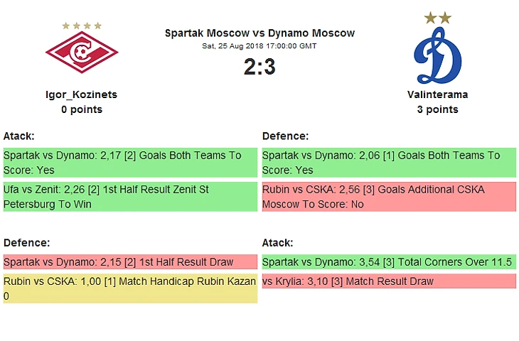The height and width of the screenshot is (341, 519).
Task: Click the 2:3 match score
Action: click(x=259, y=67)
